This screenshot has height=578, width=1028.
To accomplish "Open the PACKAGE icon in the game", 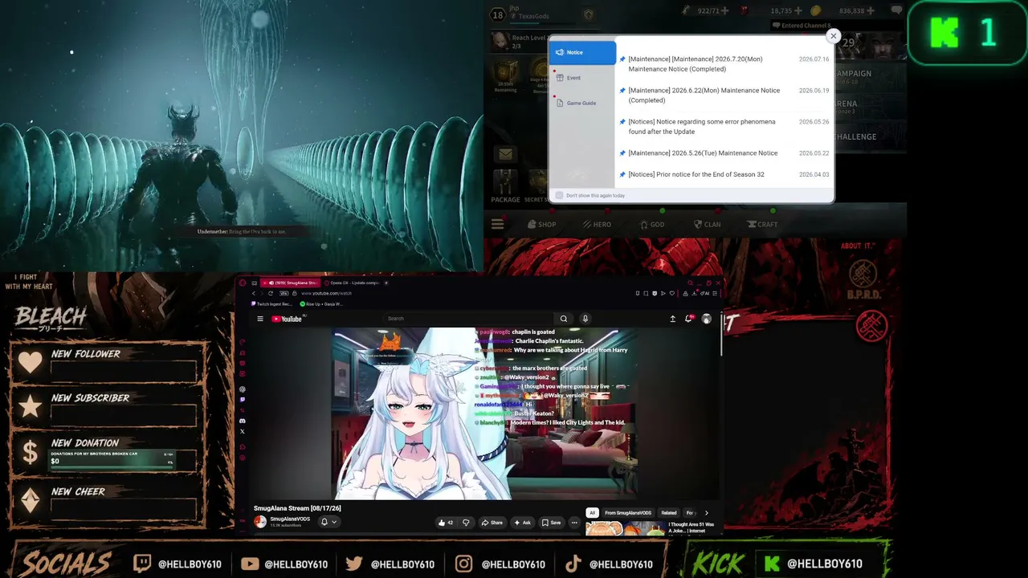I will [505, 186].
